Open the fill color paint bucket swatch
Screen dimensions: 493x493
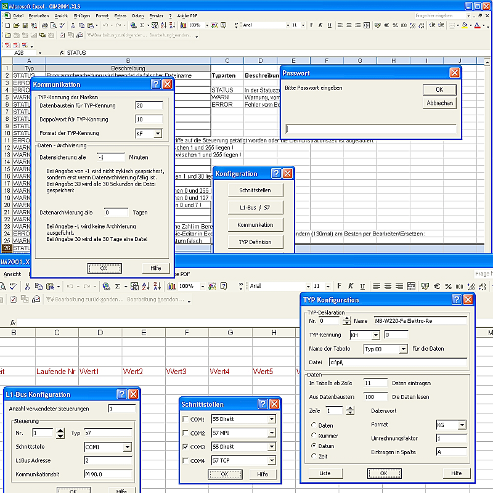465,25
